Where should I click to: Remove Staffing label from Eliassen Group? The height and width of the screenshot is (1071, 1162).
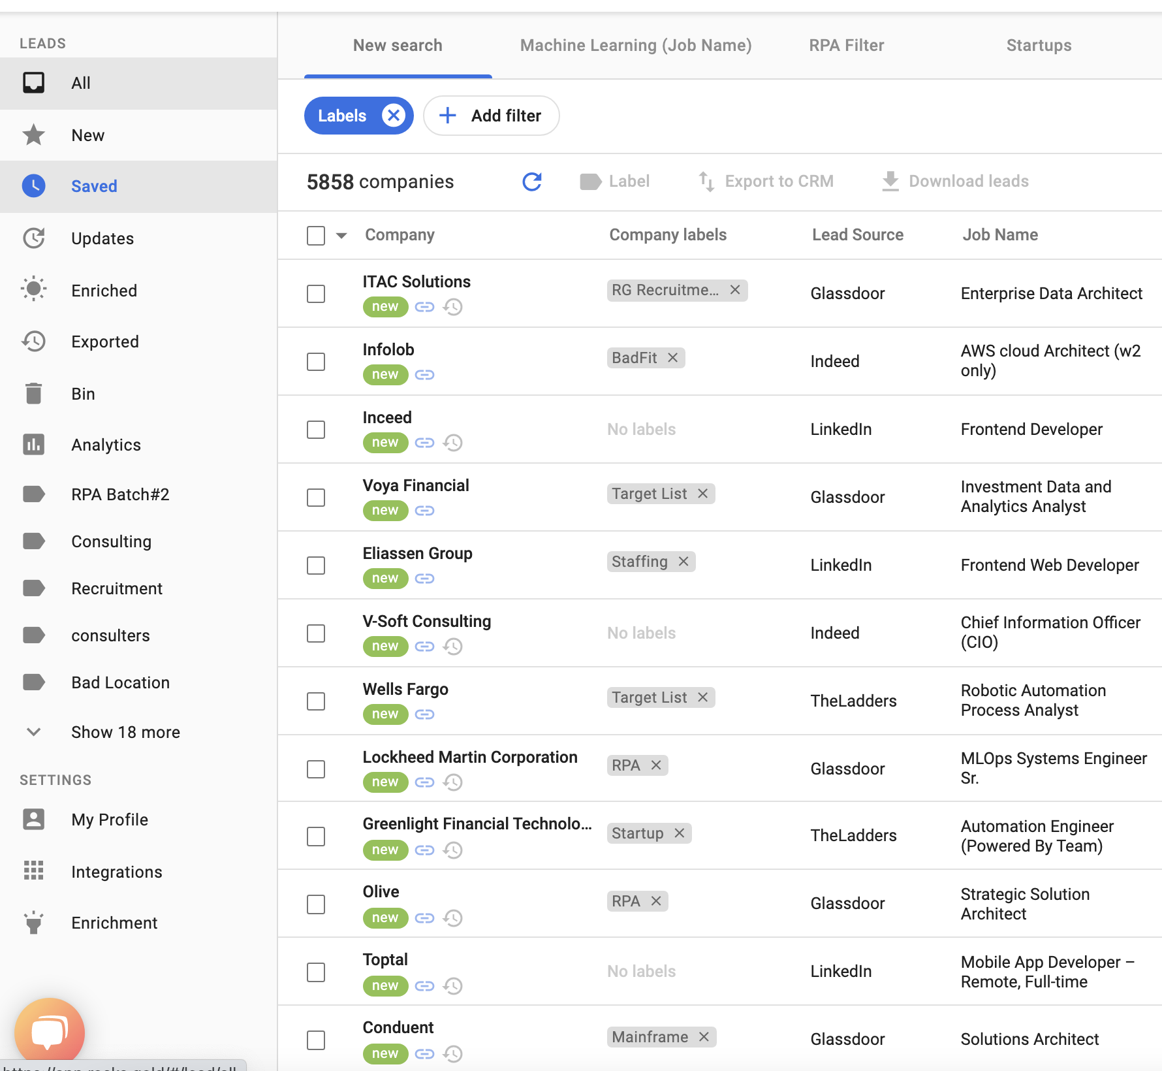point(683,562)
